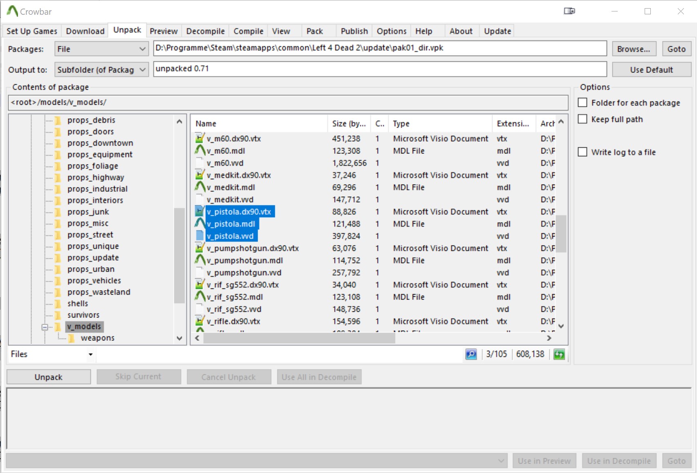Click the Use Default button

tap(652, 70)
